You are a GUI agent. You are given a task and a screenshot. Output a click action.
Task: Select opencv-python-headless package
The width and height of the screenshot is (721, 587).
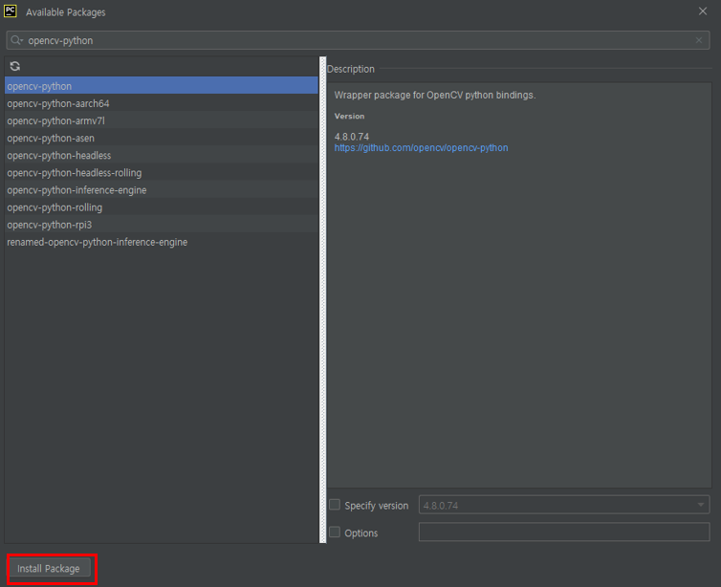pyautogui.click(x=161, y=156)
